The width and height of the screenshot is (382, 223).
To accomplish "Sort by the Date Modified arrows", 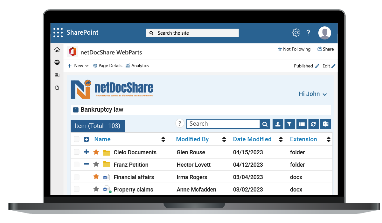I will [281, 139].
